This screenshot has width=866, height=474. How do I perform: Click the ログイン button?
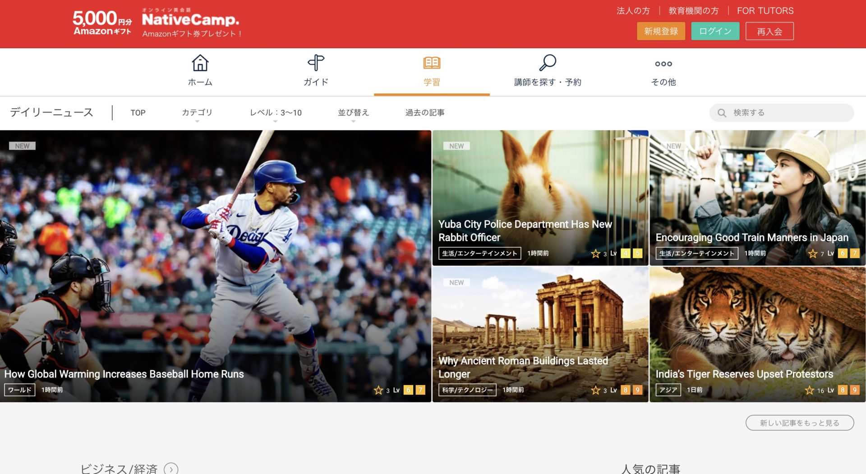coord(715,31)
